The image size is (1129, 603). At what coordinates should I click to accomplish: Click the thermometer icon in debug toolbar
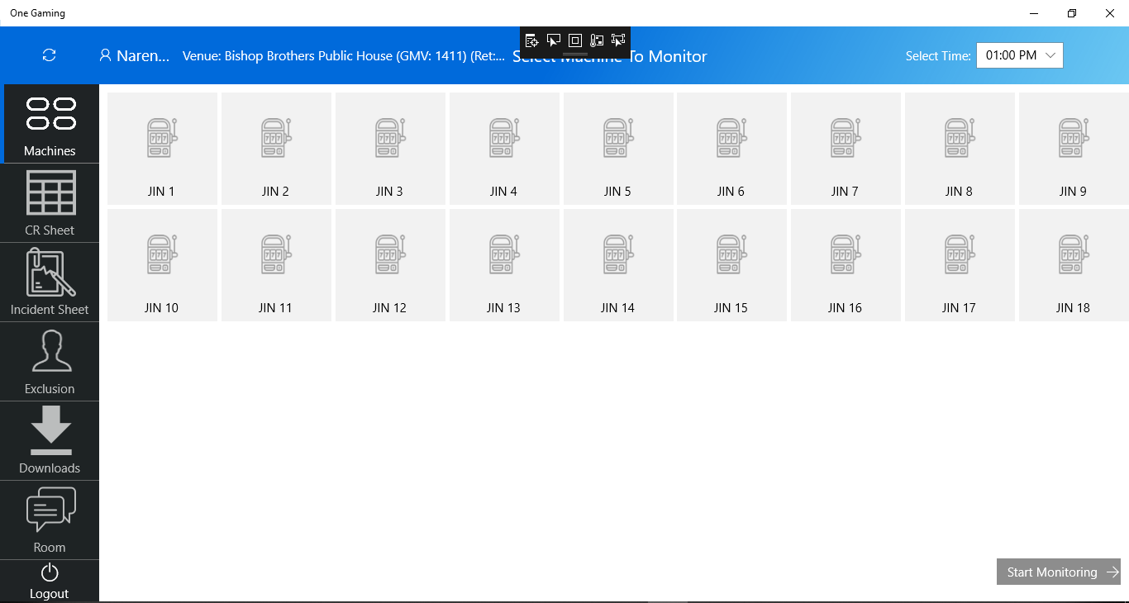click(597, 40)
